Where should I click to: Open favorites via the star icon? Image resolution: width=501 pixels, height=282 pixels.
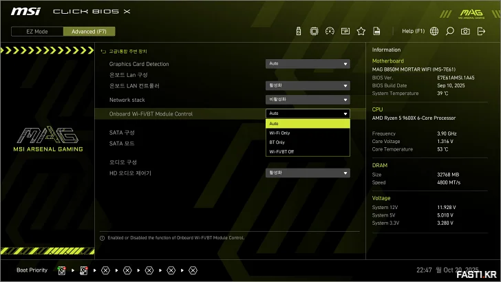click(361, 32)
